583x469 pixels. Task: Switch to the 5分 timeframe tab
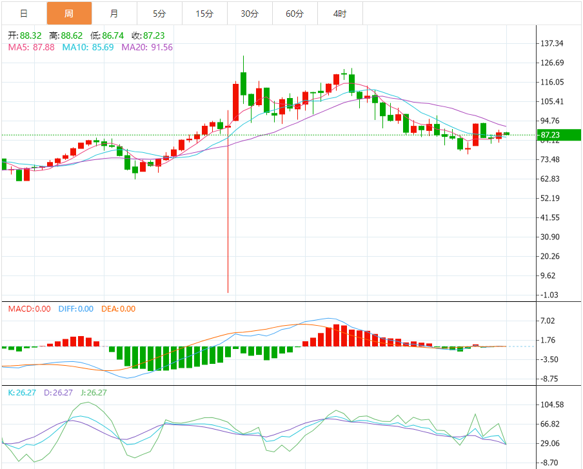click(159, 13)
